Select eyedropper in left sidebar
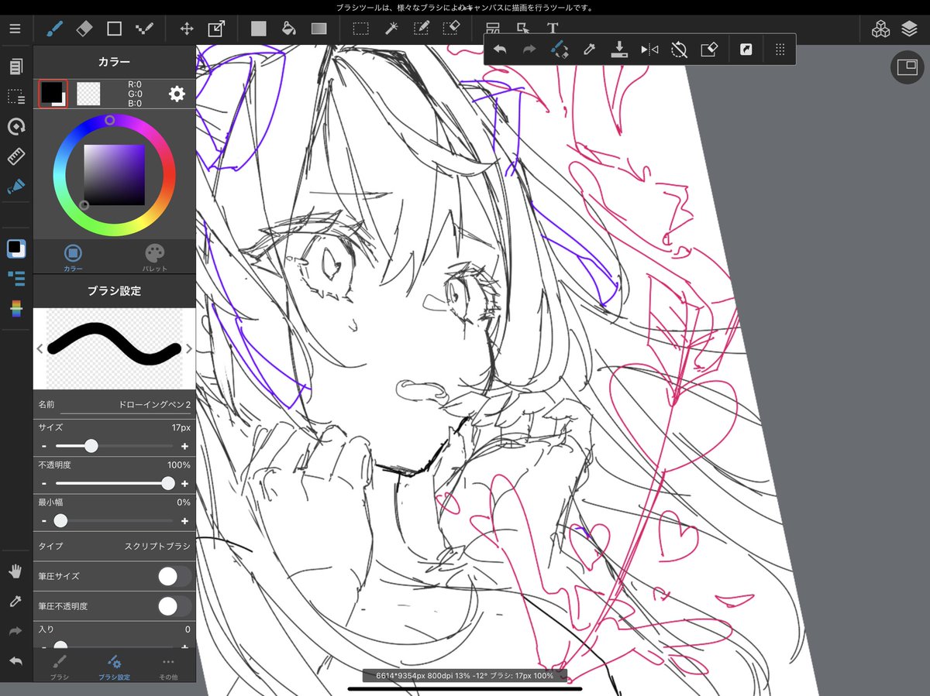 tap(15, 602)
